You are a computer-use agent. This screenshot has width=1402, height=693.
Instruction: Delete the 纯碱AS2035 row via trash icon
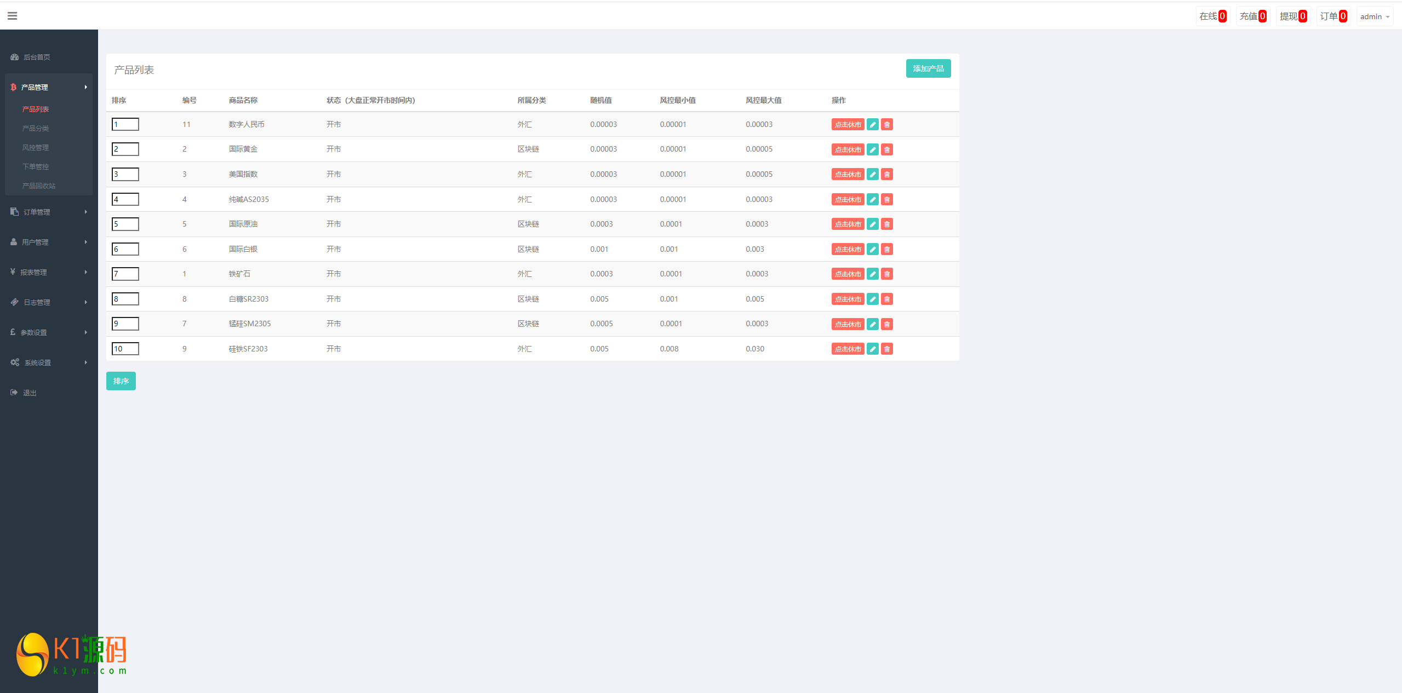pyautogui.click(x=887, y=199)
